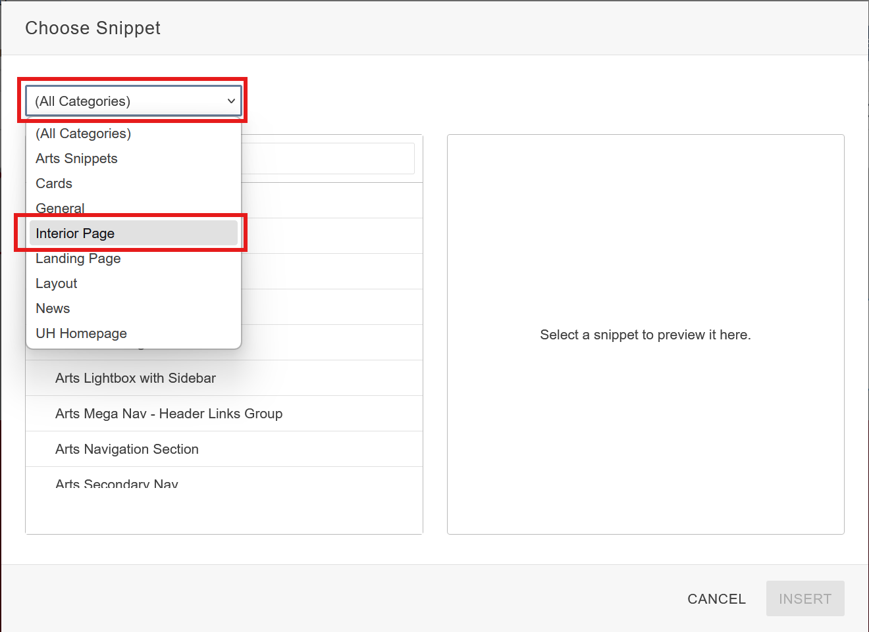Pick News from category list
This screenshot has width=869, height=632.
click(53, 308)
